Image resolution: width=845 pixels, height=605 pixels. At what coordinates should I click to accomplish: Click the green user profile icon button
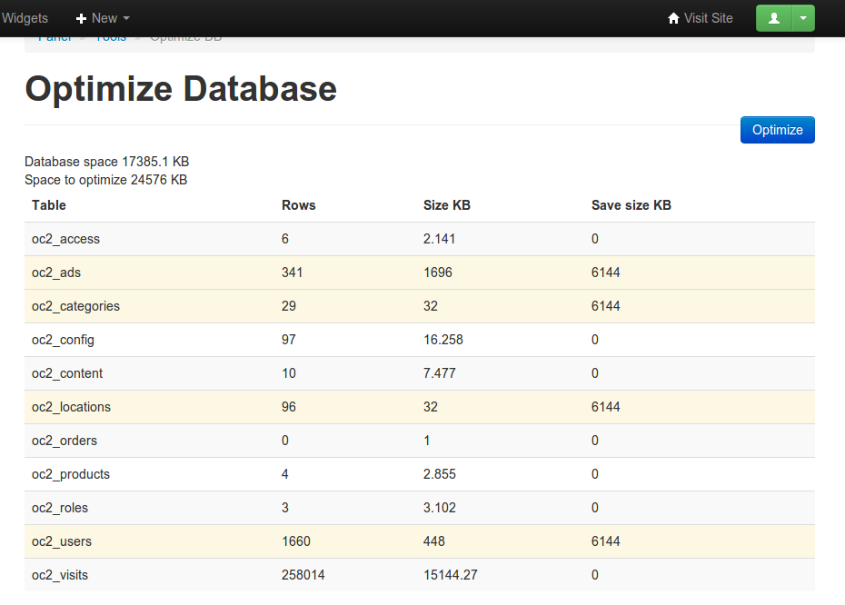click(774, 18)
